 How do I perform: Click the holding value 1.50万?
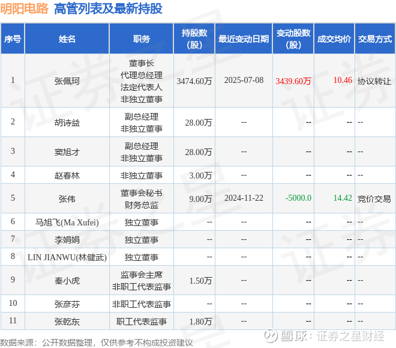(200, 281)
